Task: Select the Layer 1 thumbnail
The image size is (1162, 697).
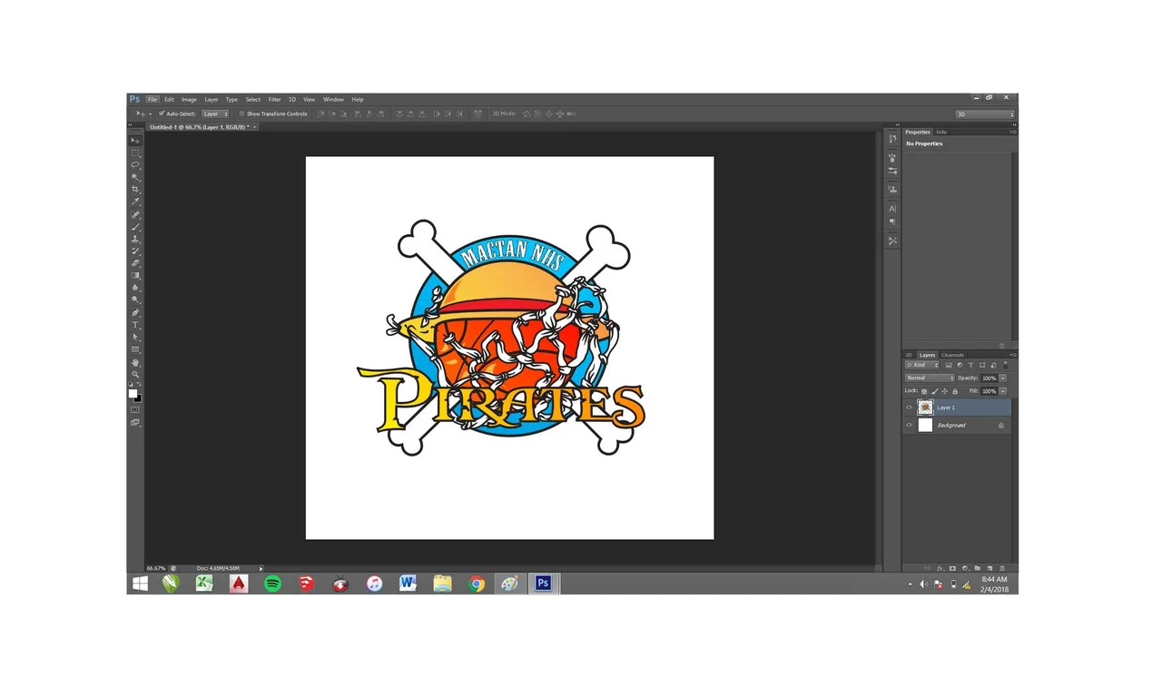Action: tap(925, 407)
